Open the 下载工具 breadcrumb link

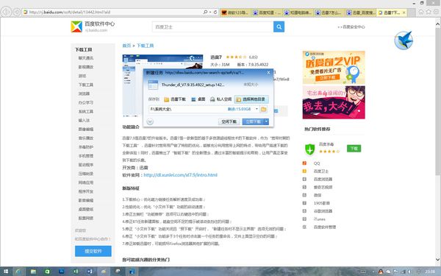click(x=145, y=46)
